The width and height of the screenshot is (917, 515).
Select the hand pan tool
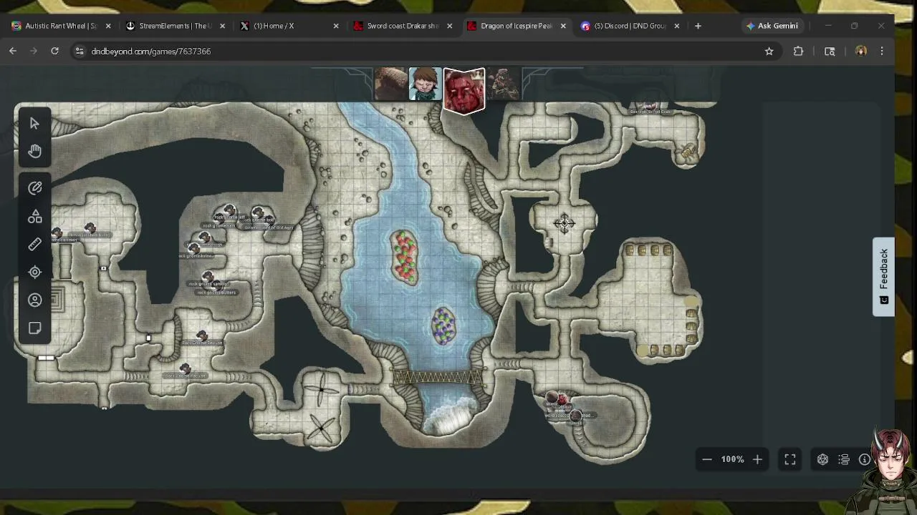click(x=34, y=151)
